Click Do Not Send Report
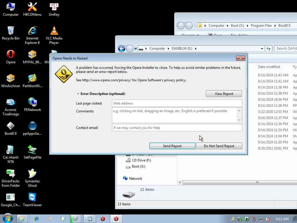297x223 pixels. 219,146
